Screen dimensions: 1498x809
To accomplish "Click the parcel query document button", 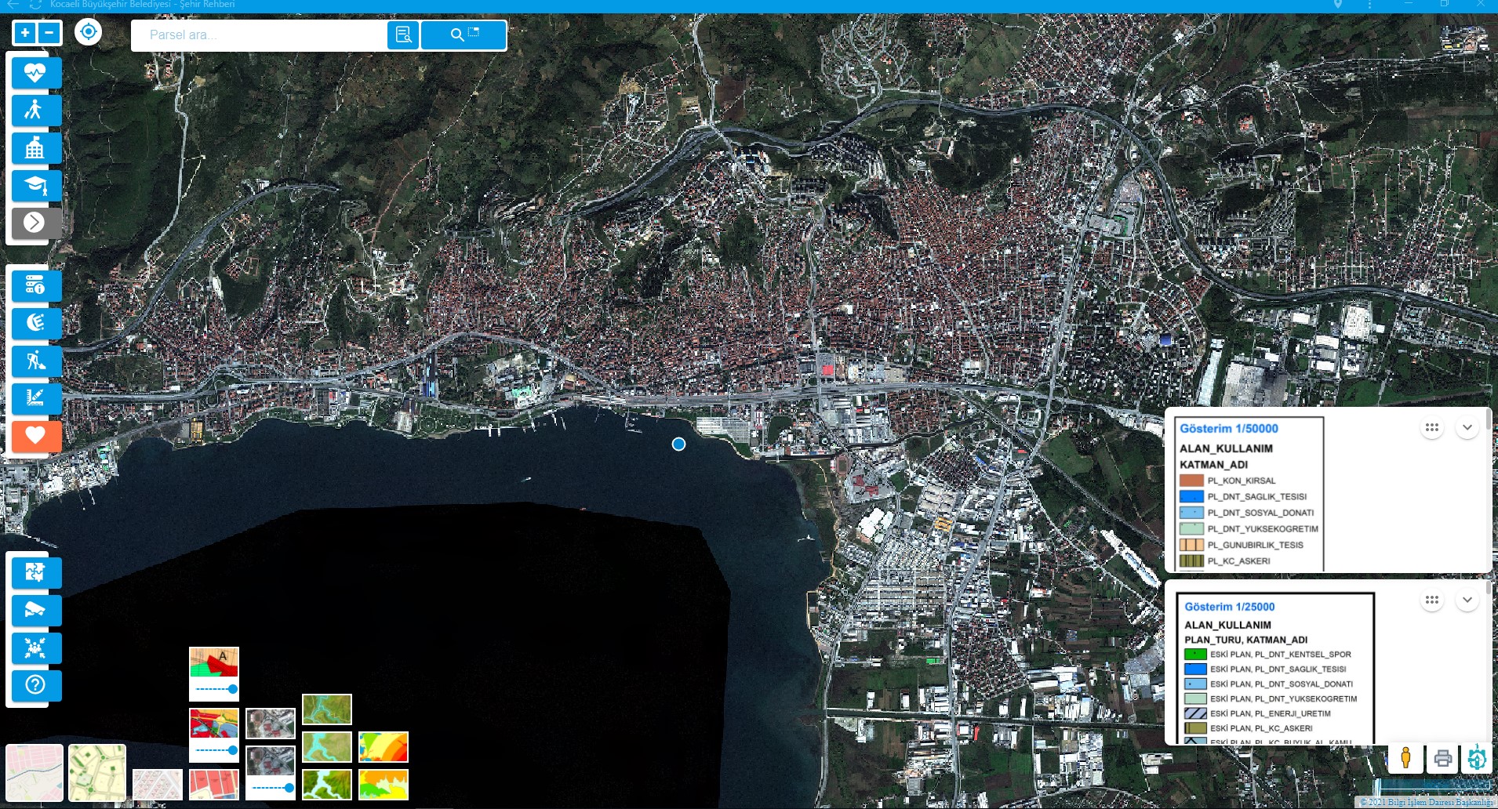I will [x=403, y=34].
